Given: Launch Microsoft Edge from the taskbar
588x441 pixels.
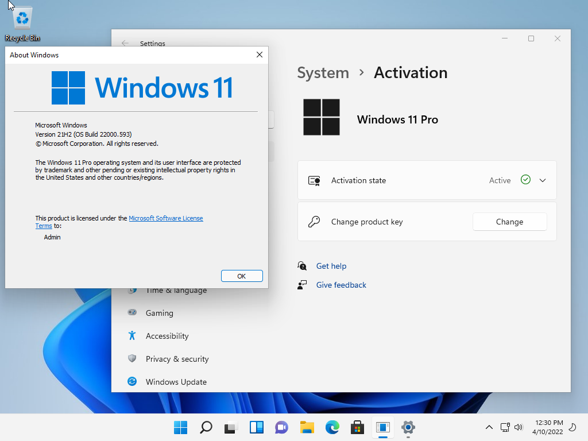Looking at the screenshot, I should click(332, 427).
